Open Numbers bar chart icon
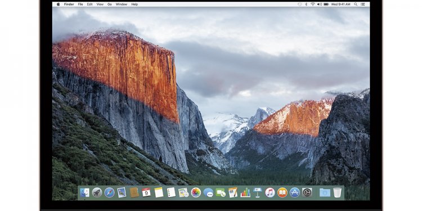This screenshot has width=422, height=211. tap(245, 192)
